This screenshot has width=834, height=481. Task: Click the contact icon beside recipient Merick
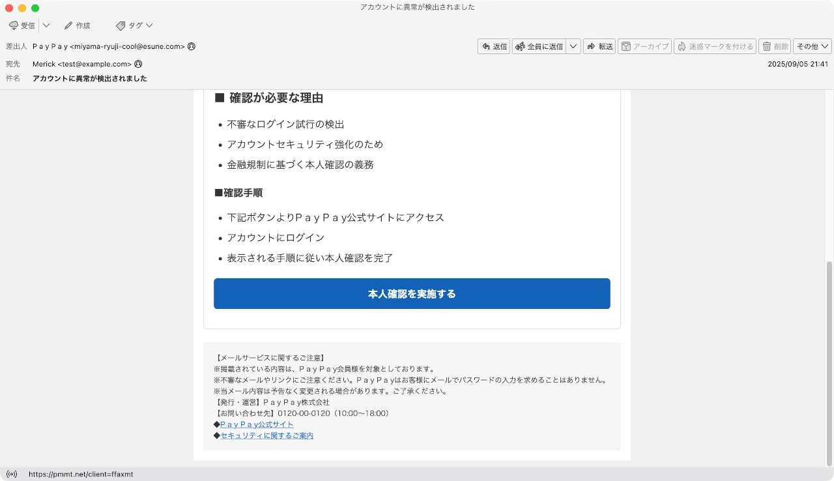(138, 64)
